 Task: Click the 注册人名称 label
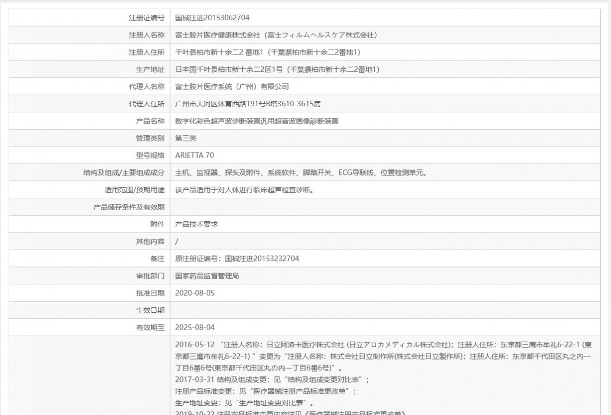coord(147,35)
